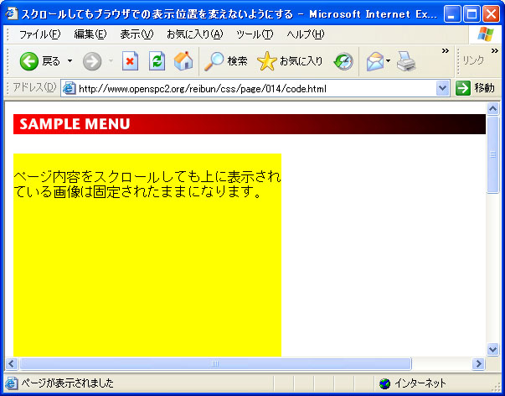
Task: Click the ページが表示されました status text
Action: click(67, 383)
